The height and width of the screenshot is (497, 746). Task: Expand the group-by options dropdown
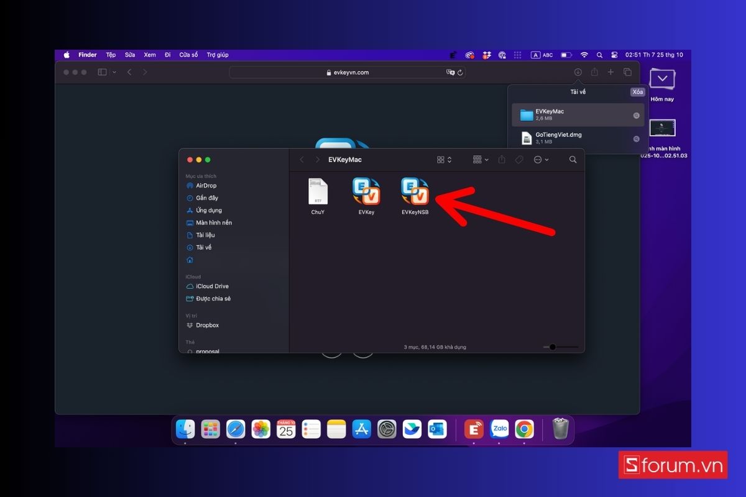click(x=481, y=160)
